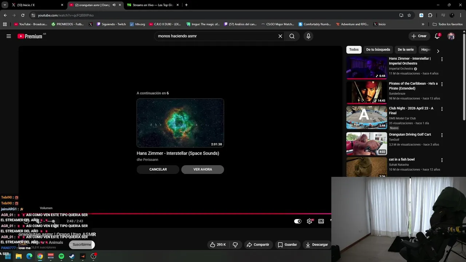The image size is (466, 262).
Task: Open the hltv.org bookmark
Action: (x=137, y=24)
